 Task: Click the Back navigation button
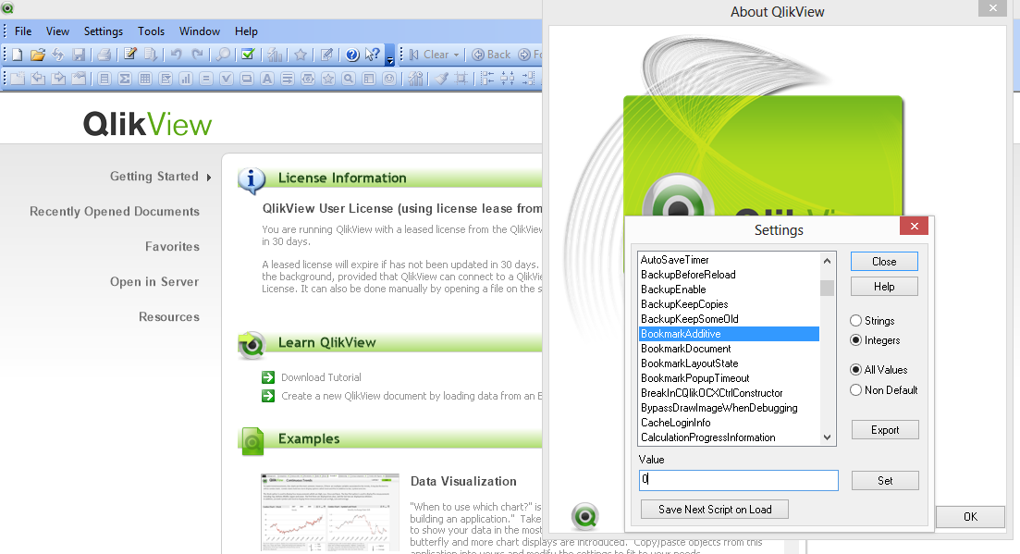click(x=491, y=55)
